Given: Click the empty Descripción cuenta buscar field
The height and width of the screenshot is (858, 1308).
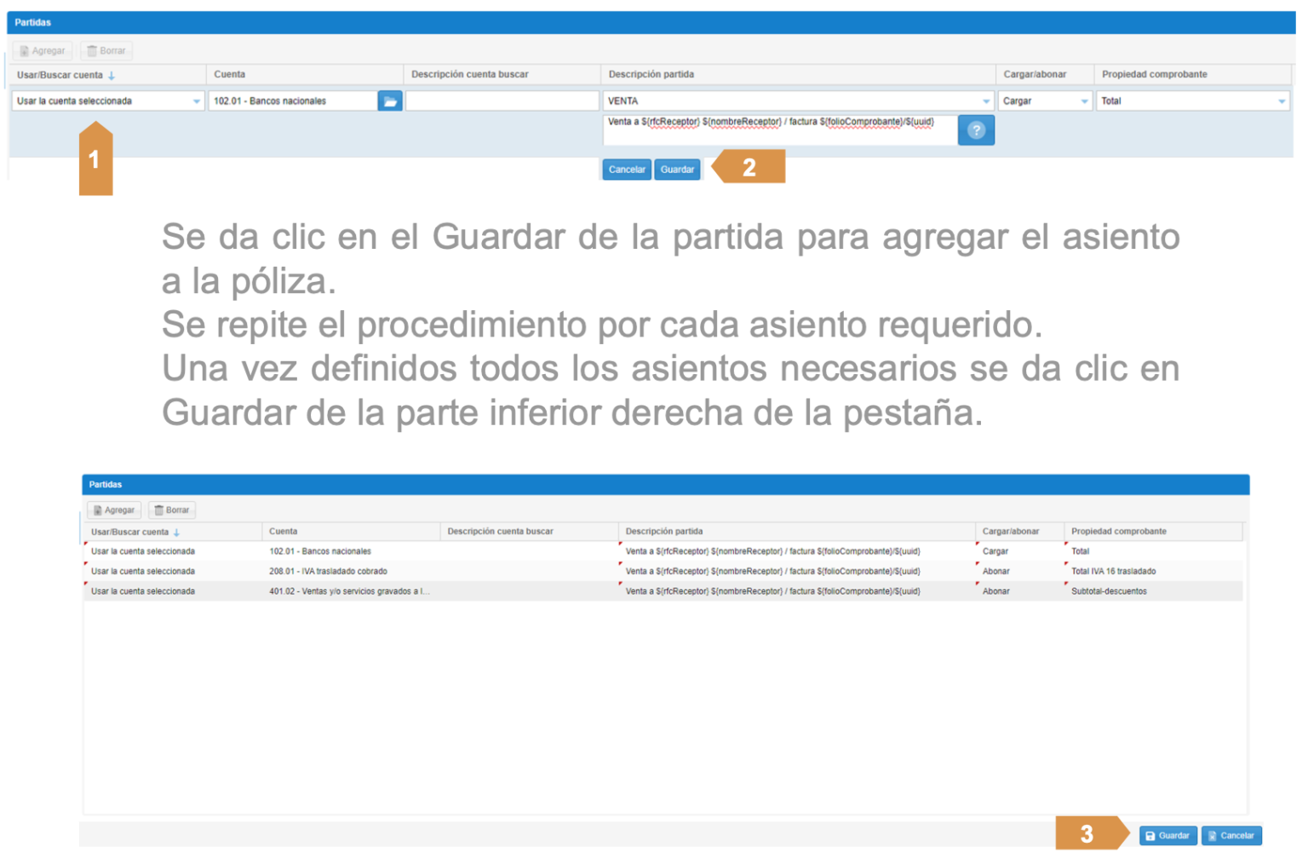Looking at the screenshot, I should click(x=502, y=101).
